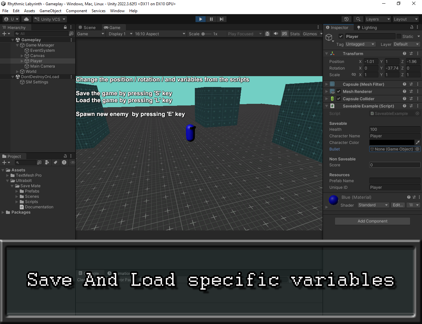Click the Pause button in the toolbar

(x=211, y=19)
